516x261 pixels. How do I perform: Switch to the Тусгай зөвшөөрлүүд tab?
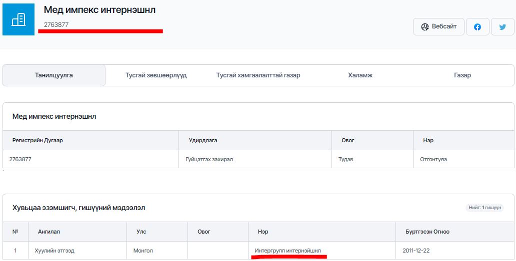tap(156, 75)
